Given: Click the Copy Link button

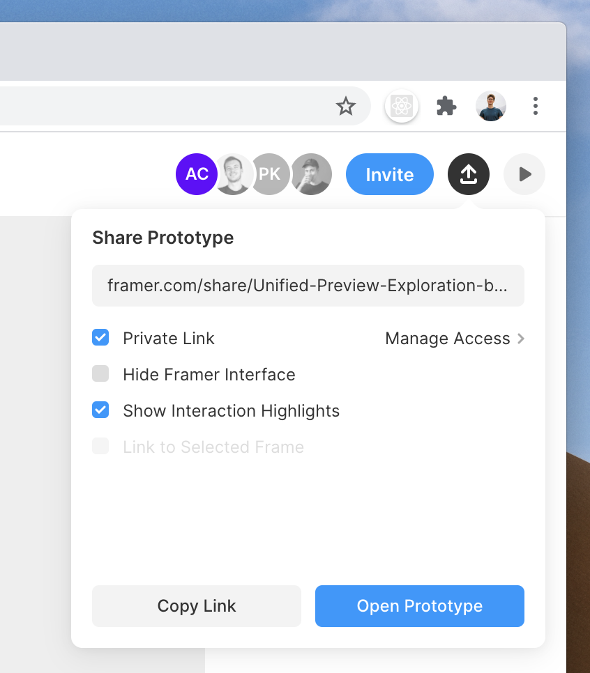Looking at the screenshot, I should [197, 606].
